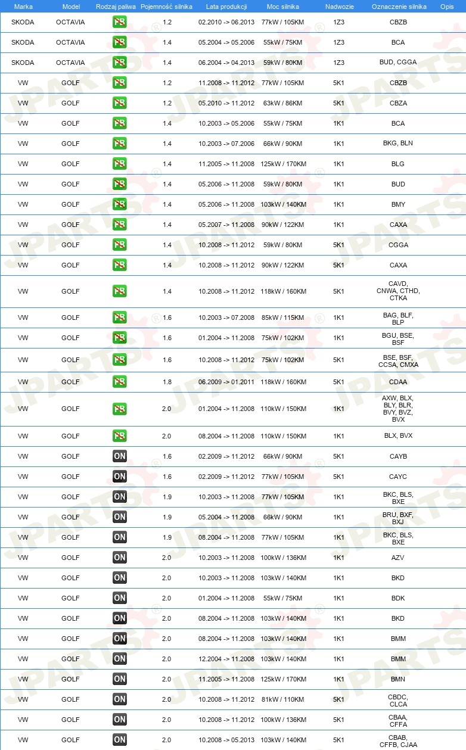Image resolution: width=466 pixels, height=750 pixels.
Task: Click the Pojemność silnika column header
Action: [167, 6]
